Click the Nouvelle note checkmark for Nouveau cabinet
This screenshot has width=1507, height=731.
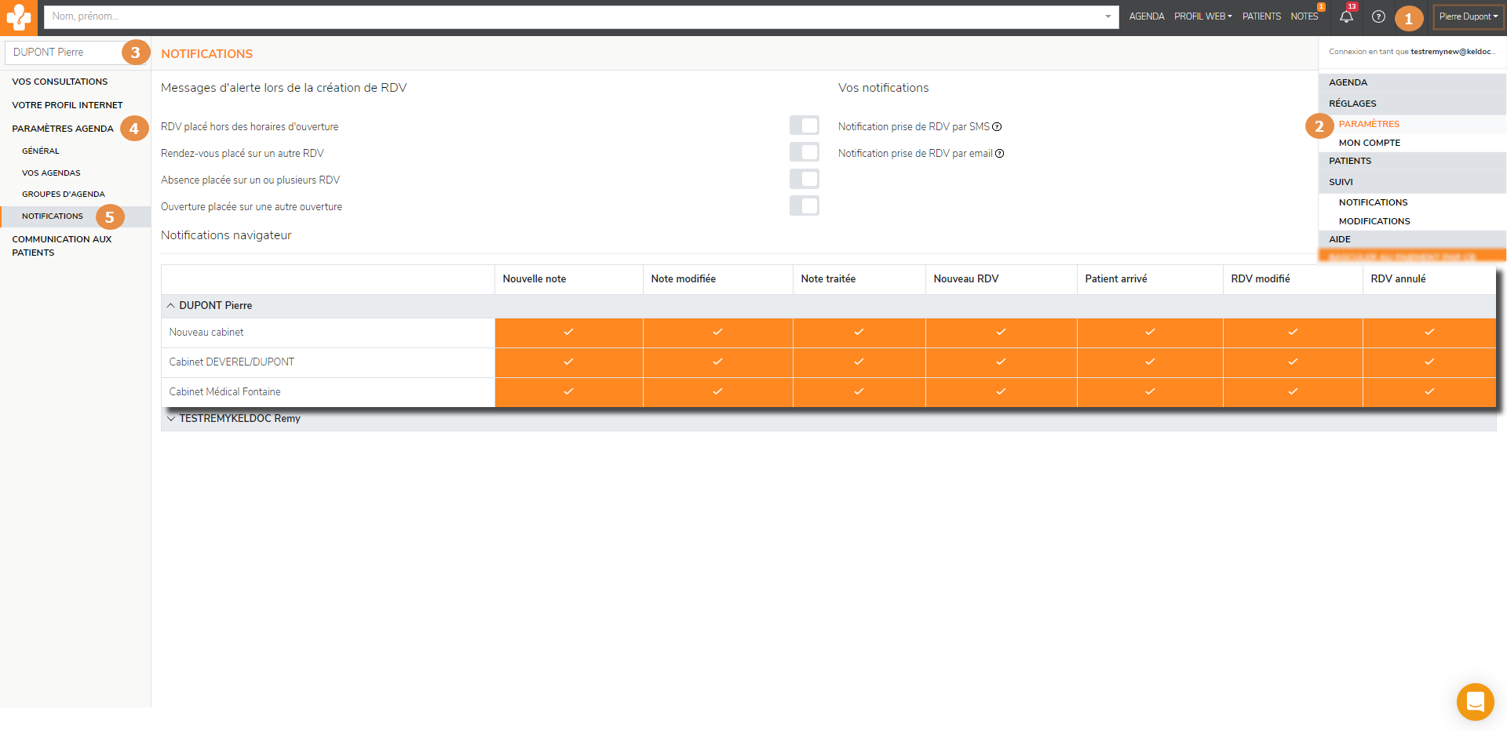tap(568, 333)
